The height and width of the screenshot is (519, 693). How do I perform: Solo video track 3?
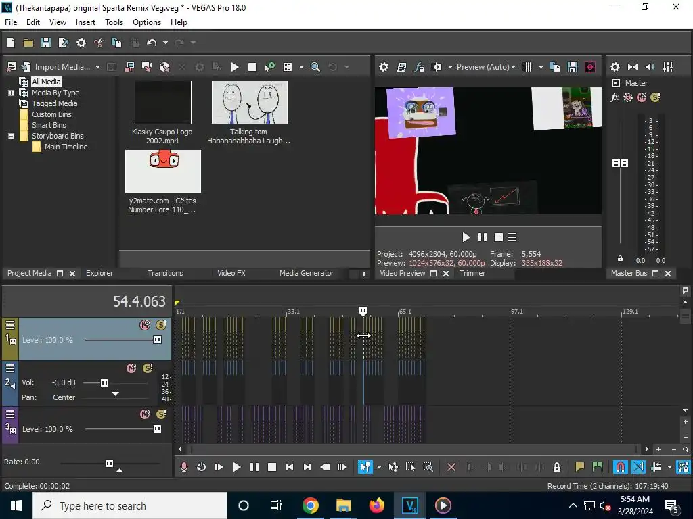[x=161, y=414]
